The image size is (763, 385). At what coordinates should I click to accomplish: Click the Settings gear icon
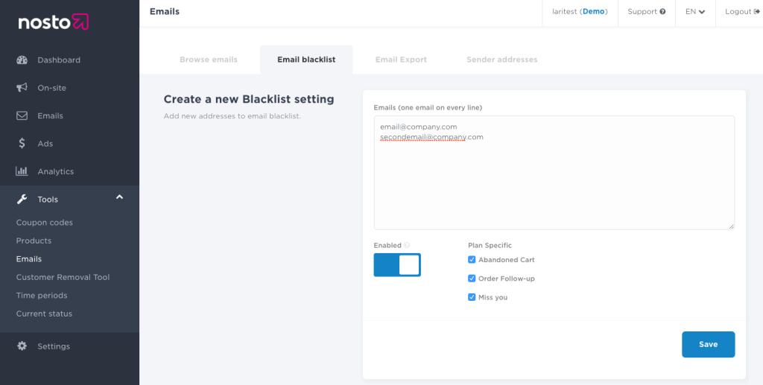(22, 346)
